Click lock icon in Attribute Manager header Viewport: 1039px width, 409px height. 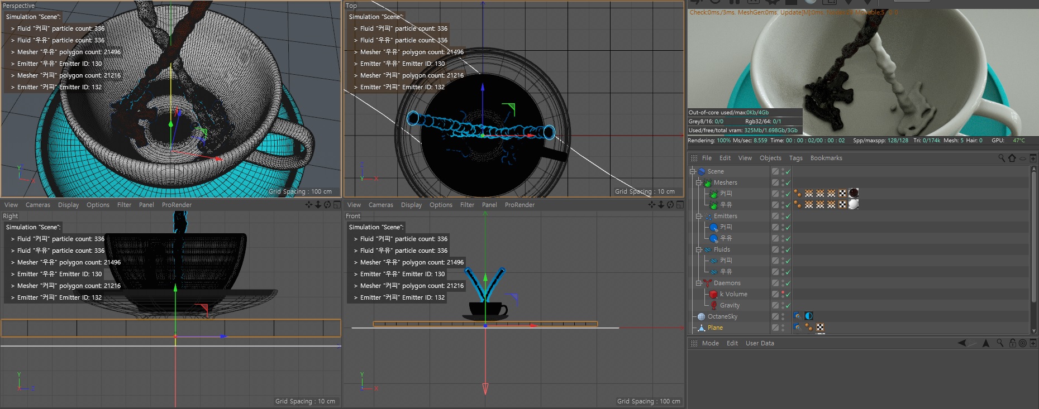coord(1012,343)
